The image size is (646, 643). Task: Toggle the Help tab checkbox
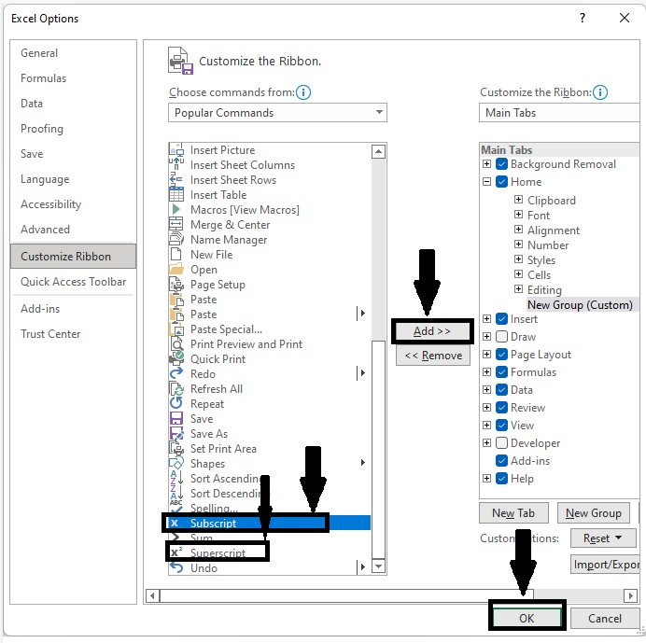click(x=501, y=478)
